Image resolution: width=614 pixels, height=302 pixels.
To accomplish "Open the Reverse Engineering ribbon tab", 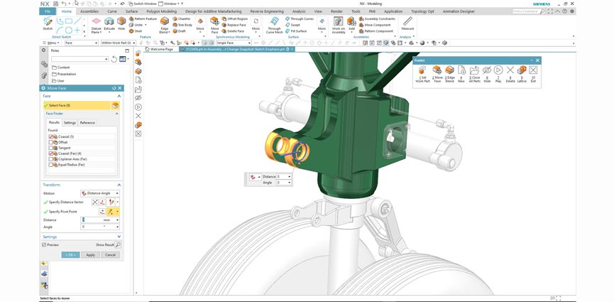I will click(x=268, y=11).
